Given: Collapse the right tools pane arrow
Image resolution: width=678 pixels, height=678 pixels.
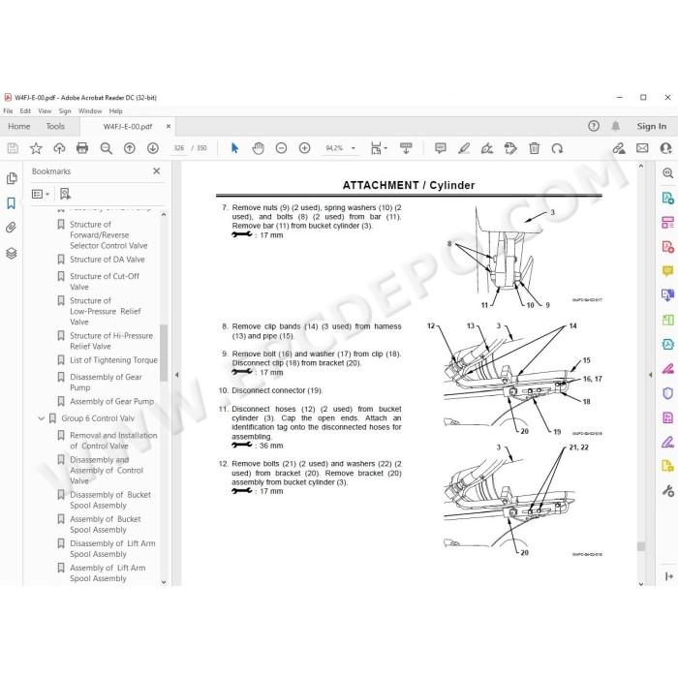Looking at the screenshot, I should 651,375.
